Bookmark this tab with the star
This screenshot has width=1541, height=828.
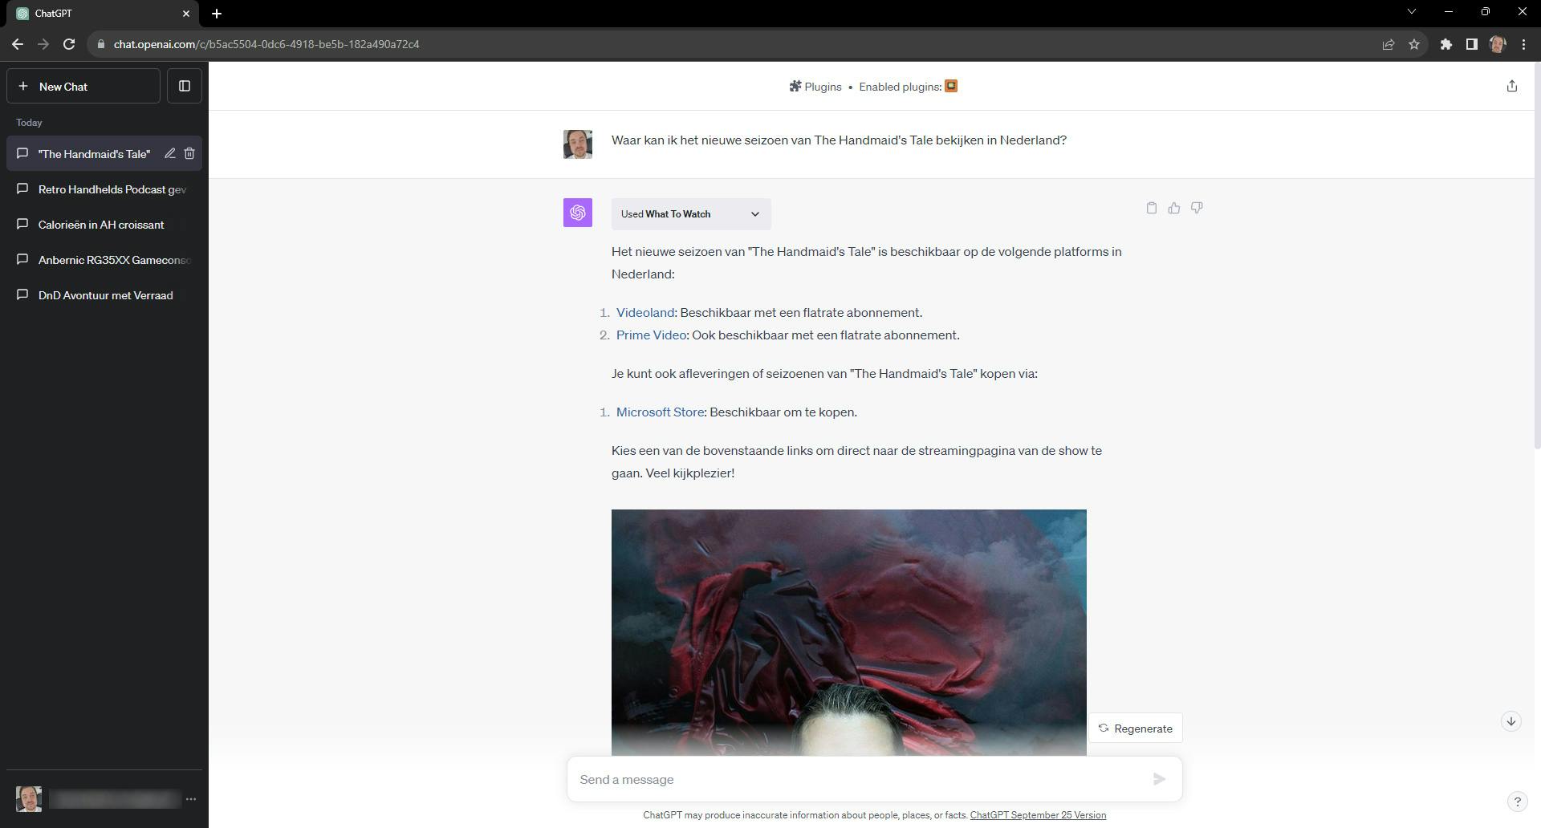[x=1414, y=44]
